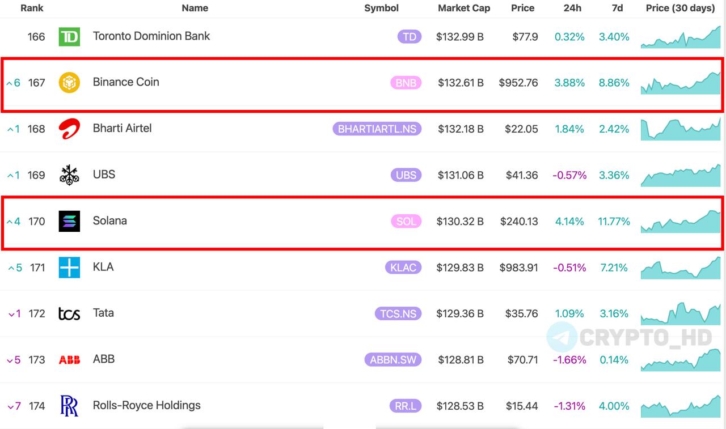The image size is (726, 429).
Task: Click the ABBN.SW ticker symbol badge
Action: click(393, 360)
